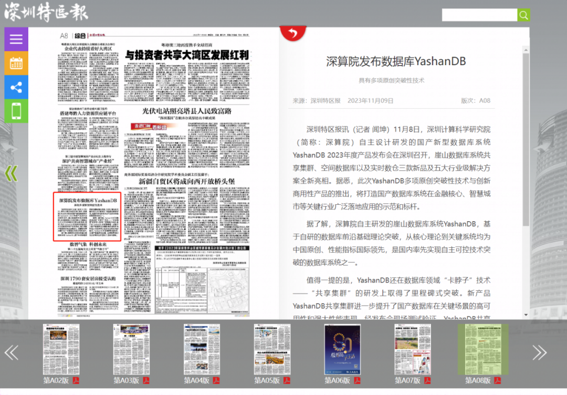Open the 第A03版 page thumbnail
567x395 pixels.
pos(131,349)
